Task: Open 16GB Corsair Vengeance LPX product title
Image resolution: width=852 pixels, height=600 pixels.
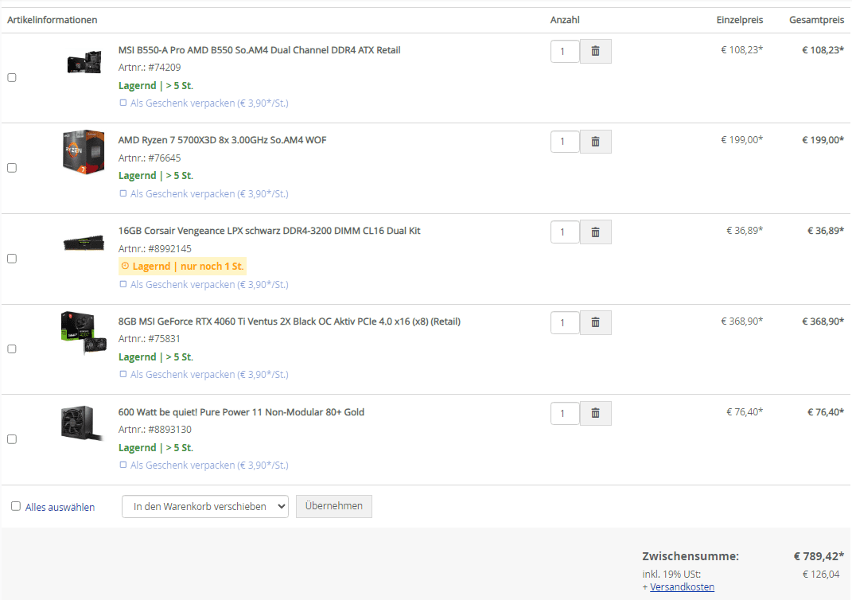Action: pyautogui.click(x=269, y=231)
